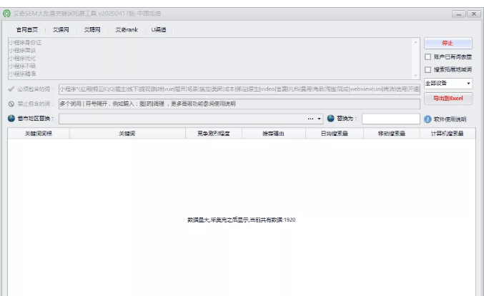Screen dimensions: 484x296
Task: Select the 小程序优化 keyword line
Action: (x=22, y=58)
